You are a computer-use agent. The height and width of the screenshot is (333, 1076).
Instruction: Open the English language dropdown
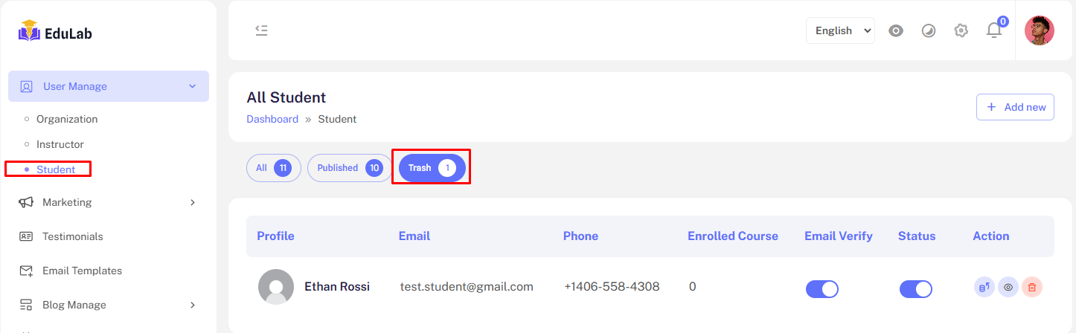840,30
